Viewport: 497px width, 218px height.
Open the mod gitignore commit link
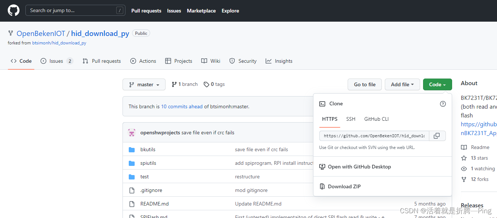[251, 190]
